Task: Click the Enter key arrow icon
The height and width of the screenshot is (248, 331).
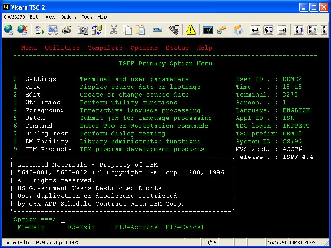Action: point(255,30)
